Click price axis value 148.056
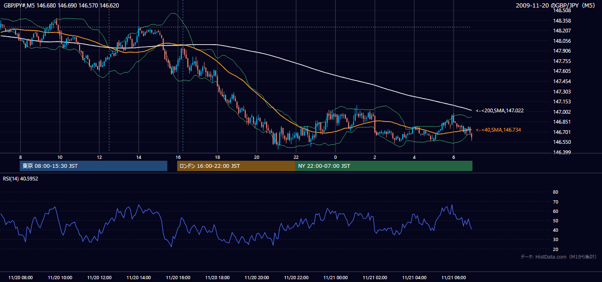The height and width of the screenshot is (282, 602). pyautogui.click(x=561, y=41)
